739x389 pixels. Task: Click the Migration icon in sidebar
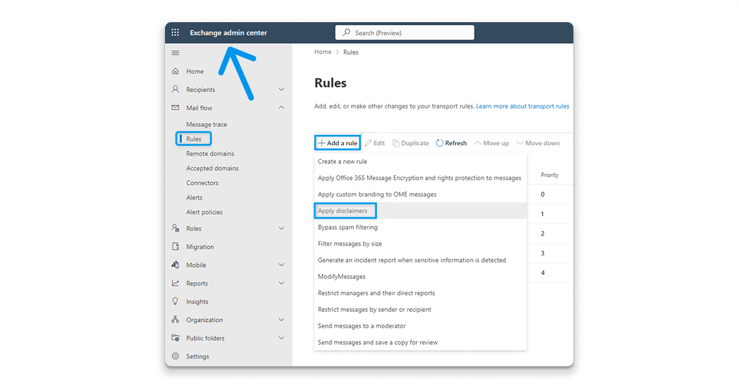pyautogui.click(x=176, y=247)
